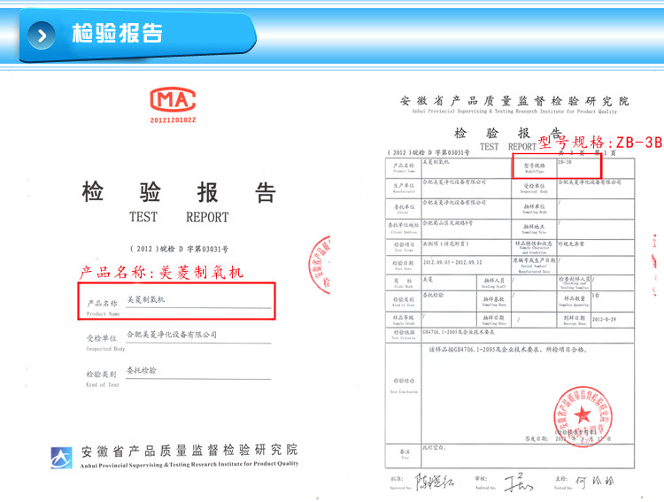Click the conclusion sentence 所检项目合格
The height and width of the screenshot is (502, 664).
tap(566, 350)
